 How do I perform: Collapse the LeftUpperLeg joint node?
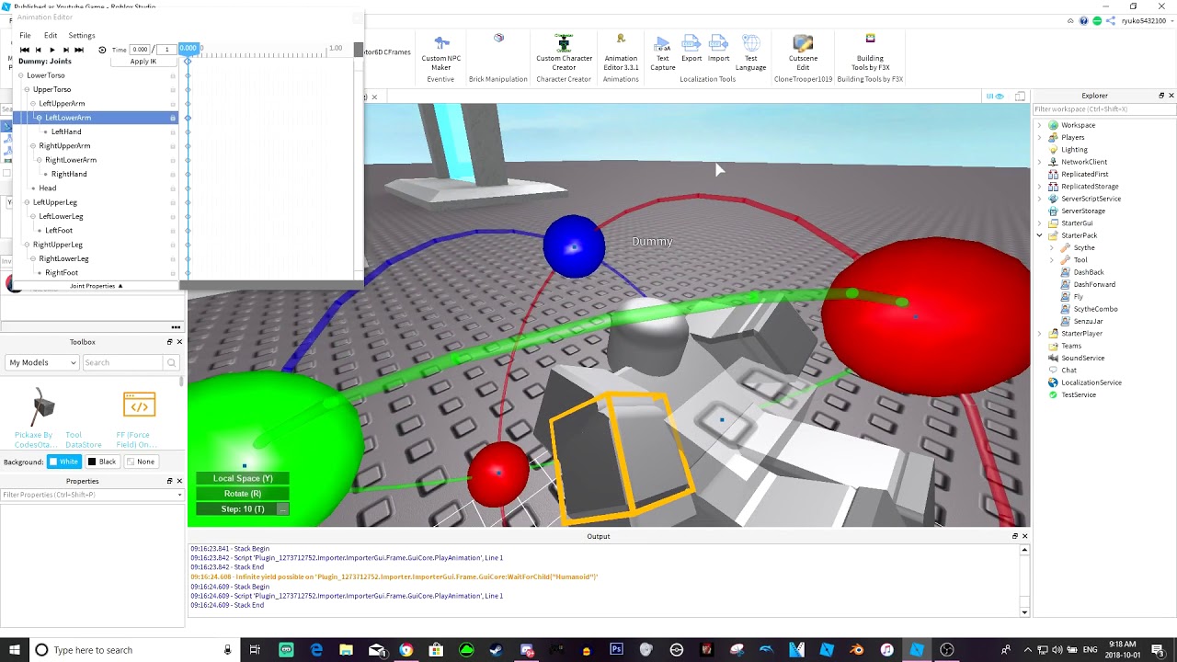27,202
